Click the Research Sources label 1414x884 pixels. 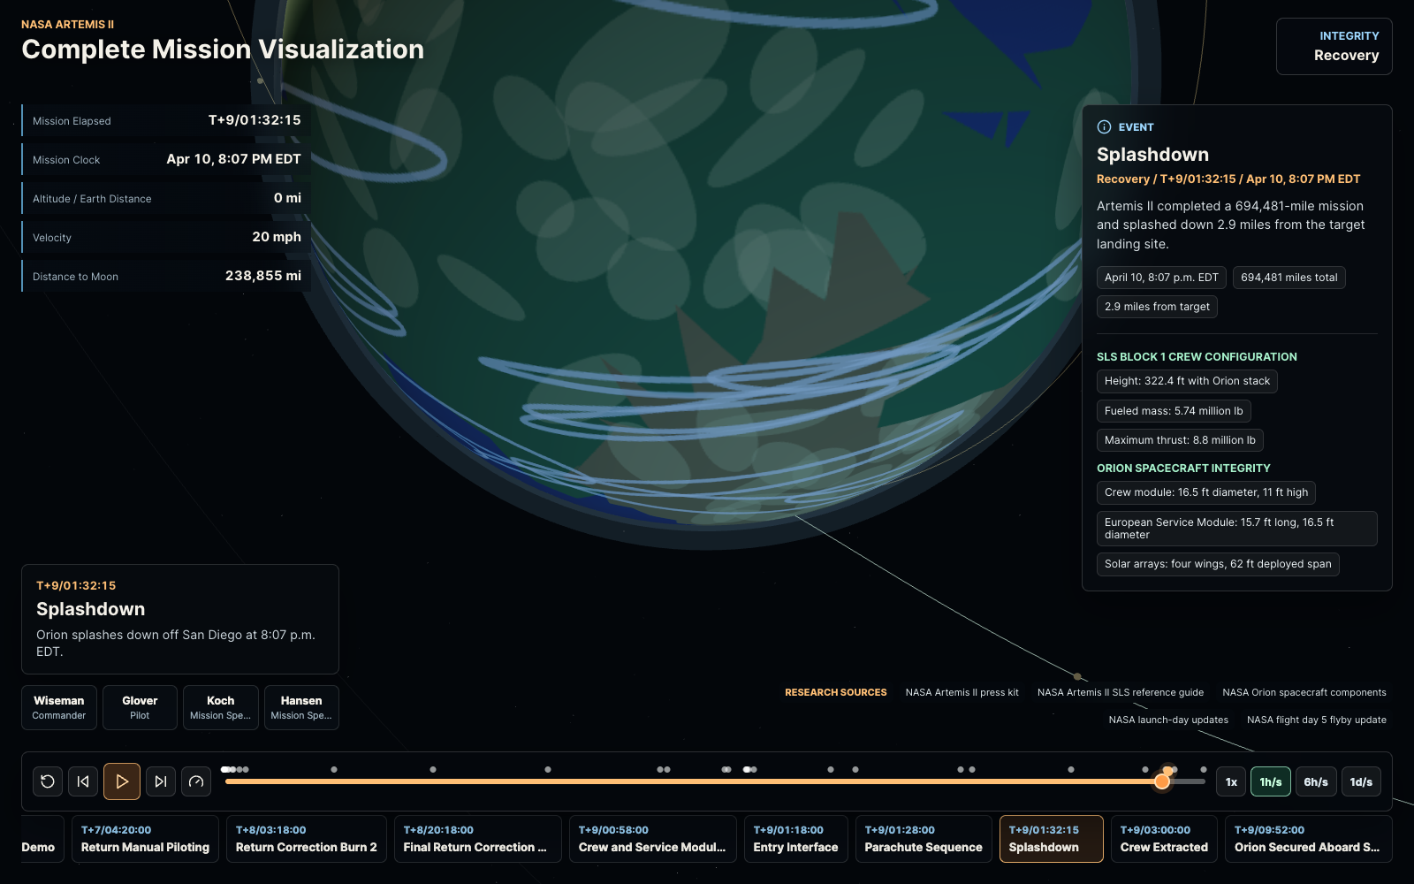(x=835, y=693)
